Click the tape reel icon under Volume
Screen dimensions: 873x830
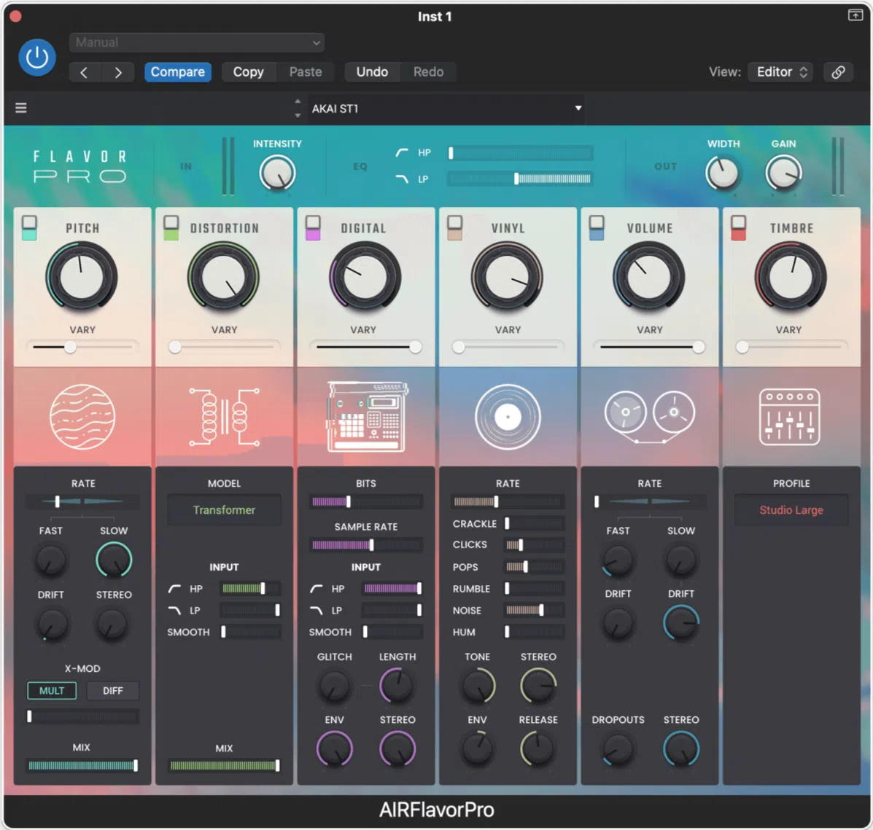click(649, 415)
